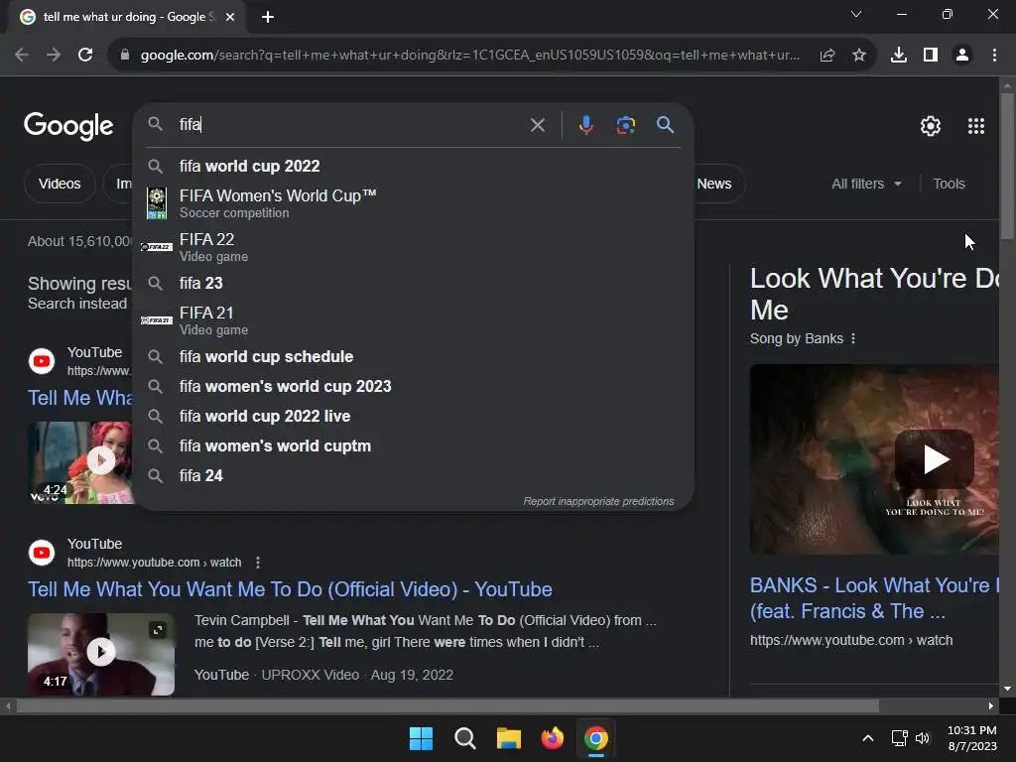Go forward to the next page
Screen dimensions: 1016x762
coord(54,56)
